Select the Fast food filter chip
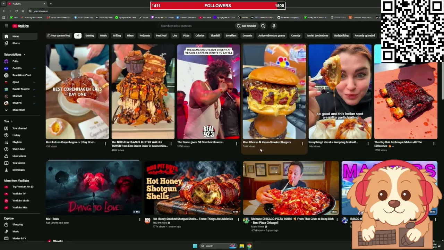 tap(161, 35)
